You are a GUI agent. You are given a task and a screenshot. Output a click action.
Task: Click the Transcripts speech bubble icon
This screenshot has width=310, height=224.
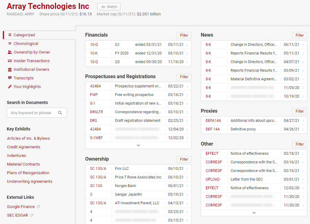pos(10,78)
